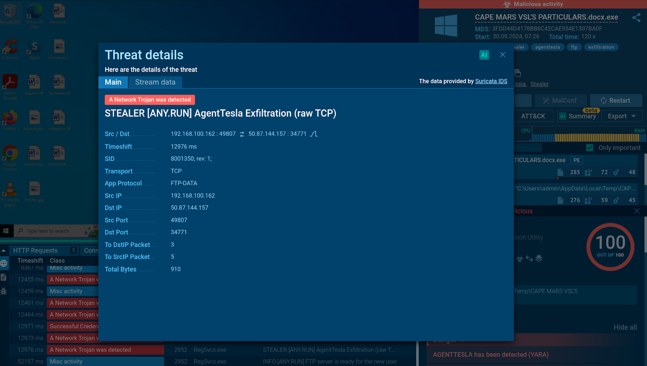Open the network globe icon in sidebar
The image size is (647, 366).
[4, 263]
